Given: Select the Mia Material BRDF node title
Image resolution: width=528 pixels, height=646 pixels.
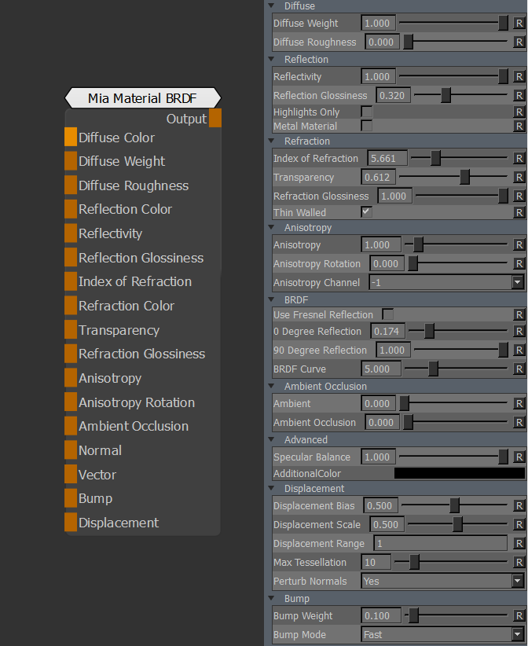Looking at the screenshot, I should coord(142,98).
